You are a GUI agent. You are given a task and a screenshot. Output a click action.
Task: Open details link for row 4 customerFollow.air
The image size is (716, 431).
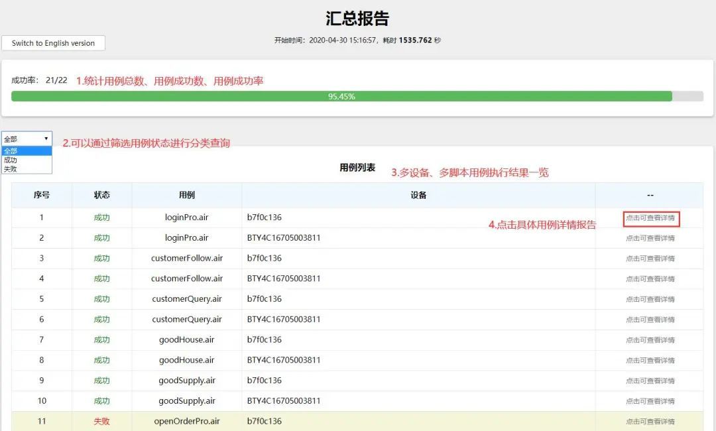tap(650, 279)
